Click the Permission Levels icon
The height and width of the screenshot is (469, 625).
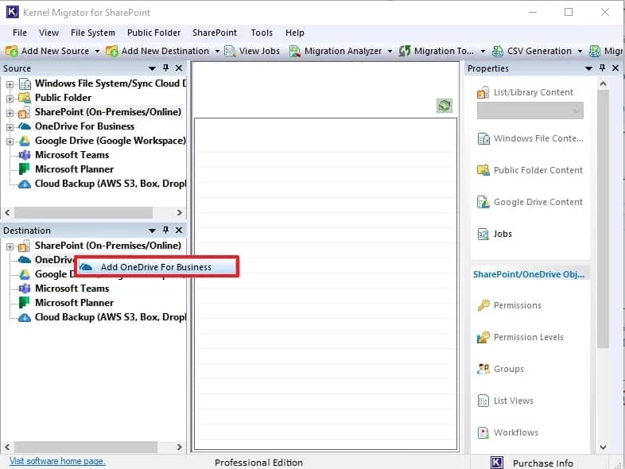coord(483,337)
